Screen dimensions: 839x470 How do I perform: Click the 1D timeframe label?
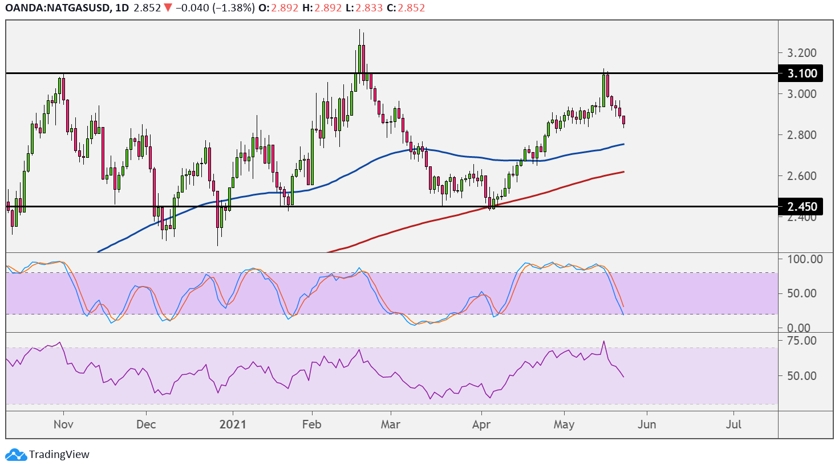(121, 8)
